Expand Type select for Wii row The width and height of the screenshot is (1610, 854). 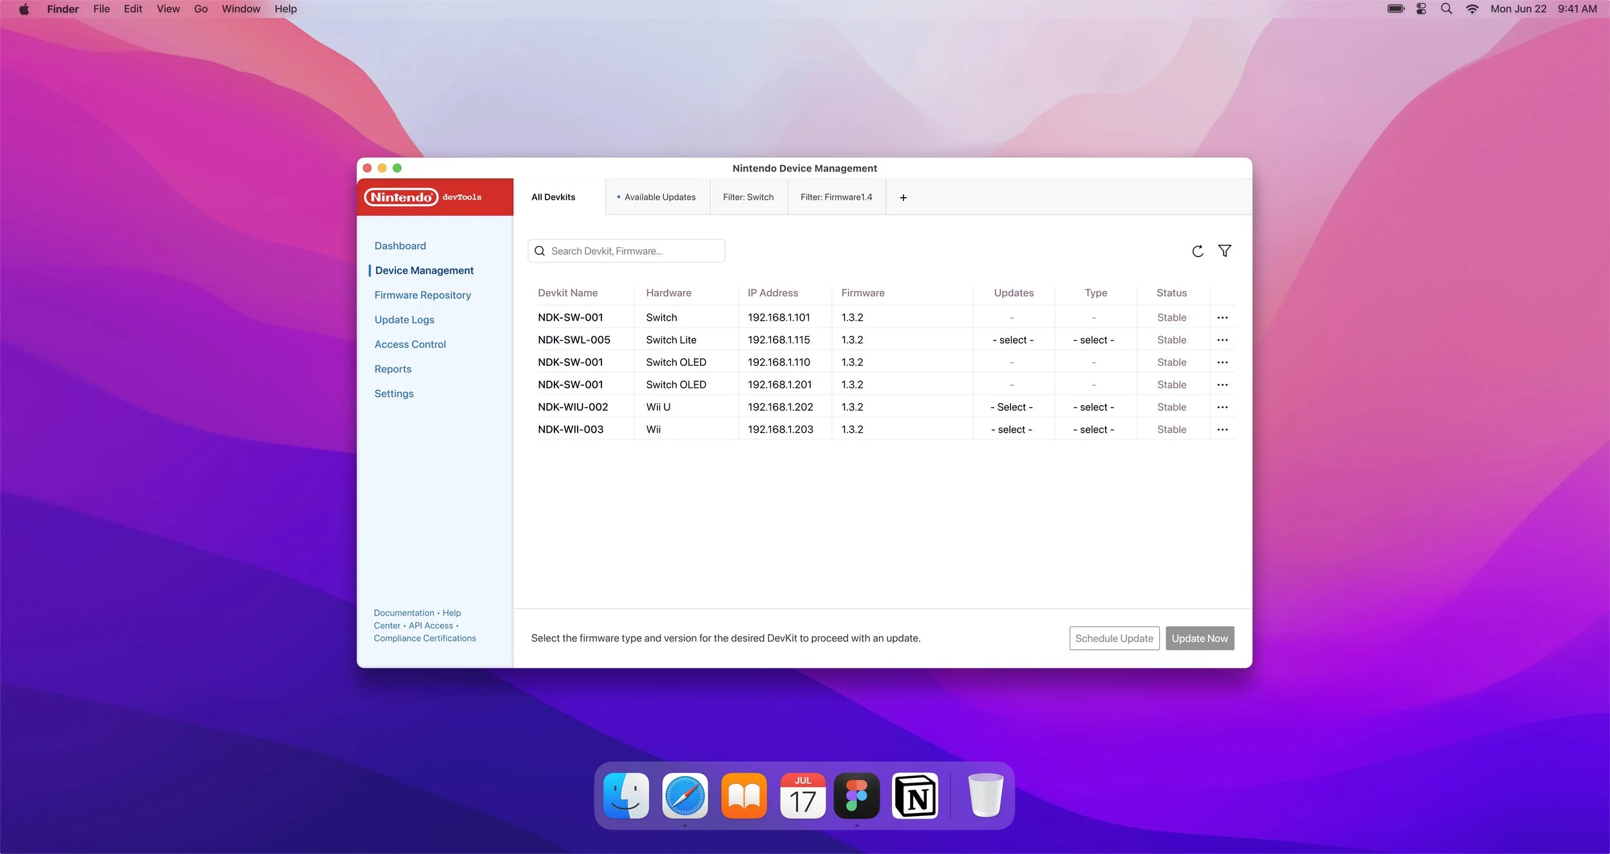(x=1094, y=430)
